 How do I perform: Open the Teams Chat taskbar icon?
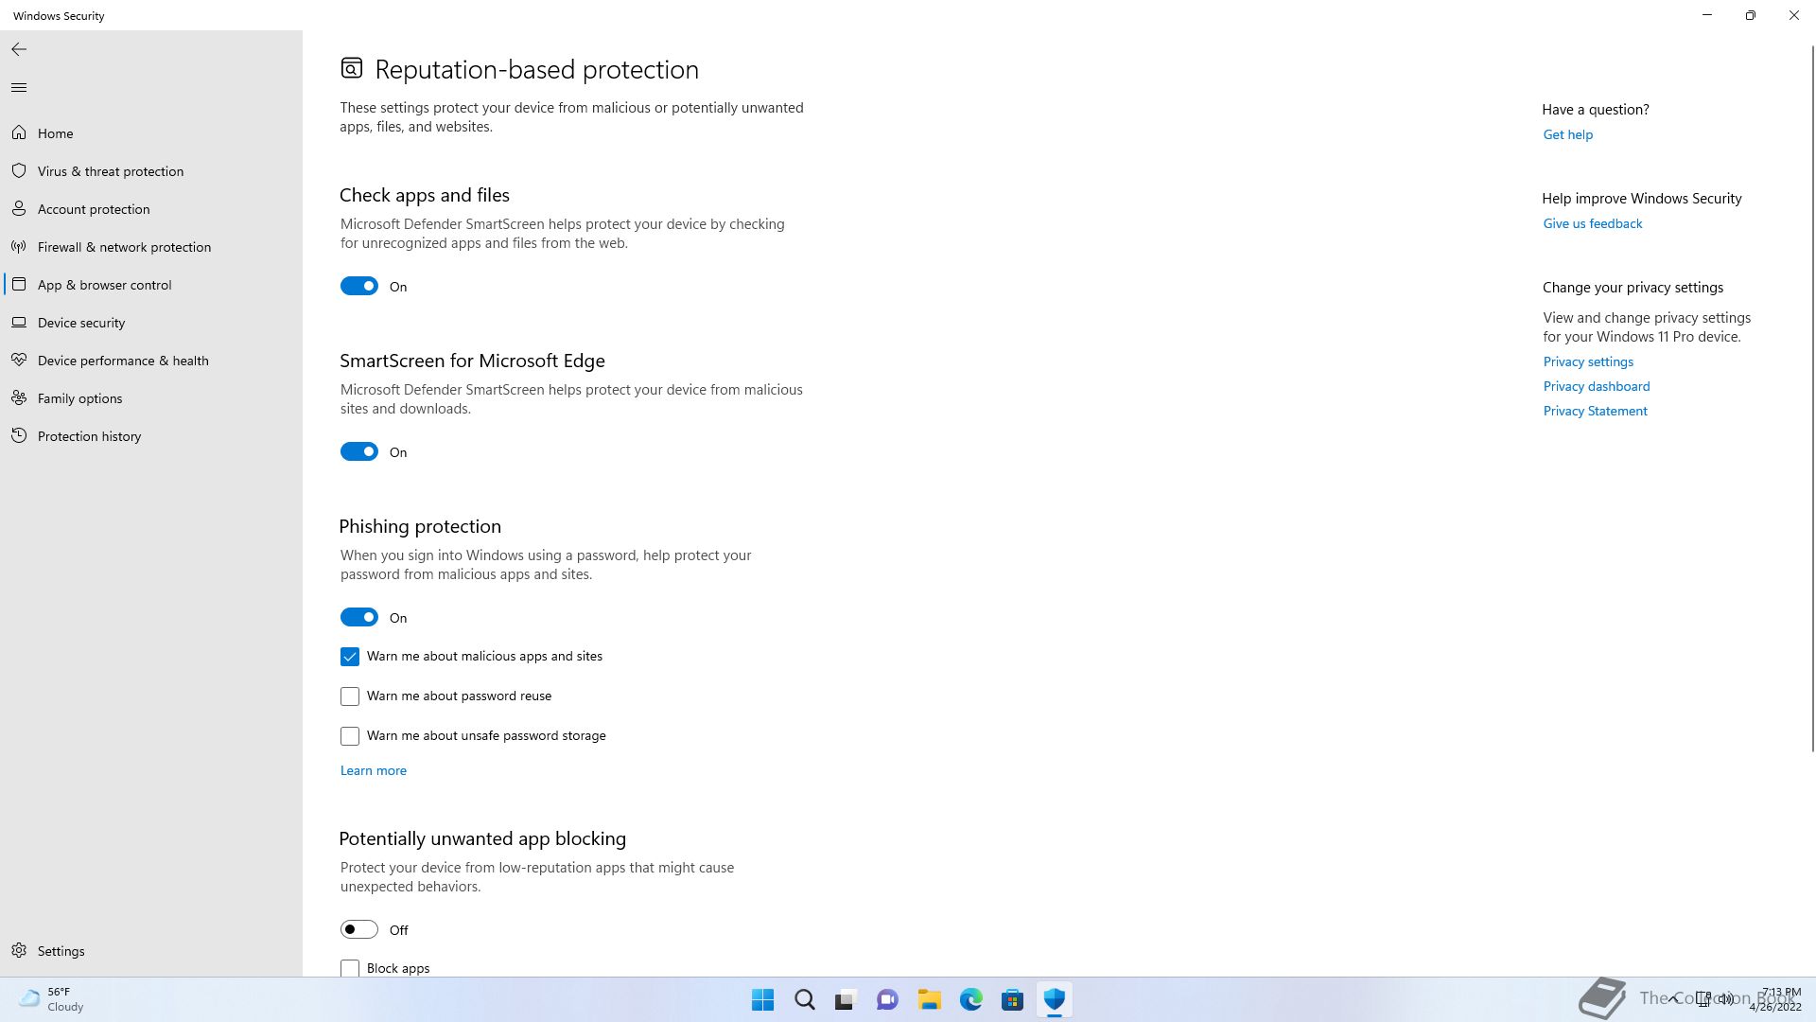click(887, 999)
